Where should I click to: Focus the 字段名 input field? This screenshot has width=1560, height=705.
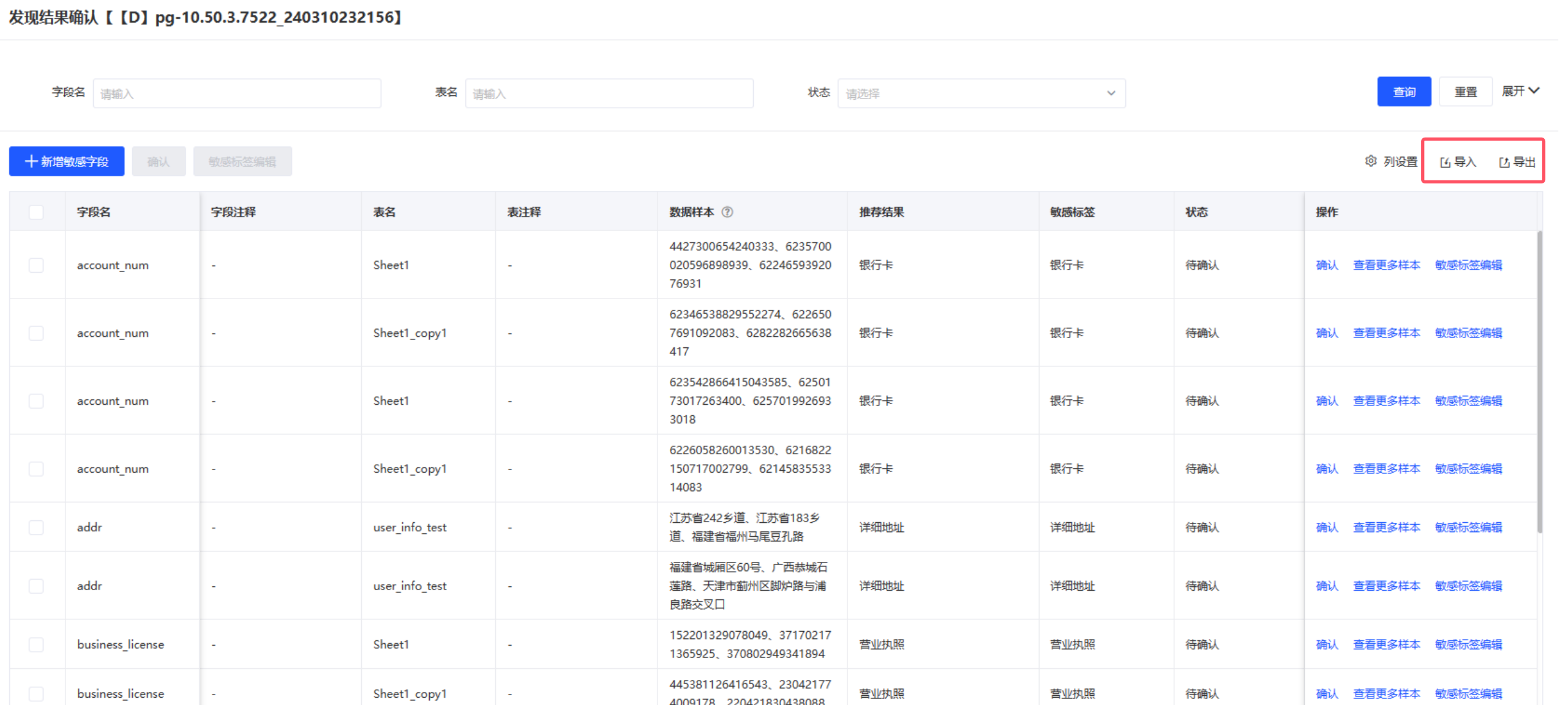click(x=237, y=94)
